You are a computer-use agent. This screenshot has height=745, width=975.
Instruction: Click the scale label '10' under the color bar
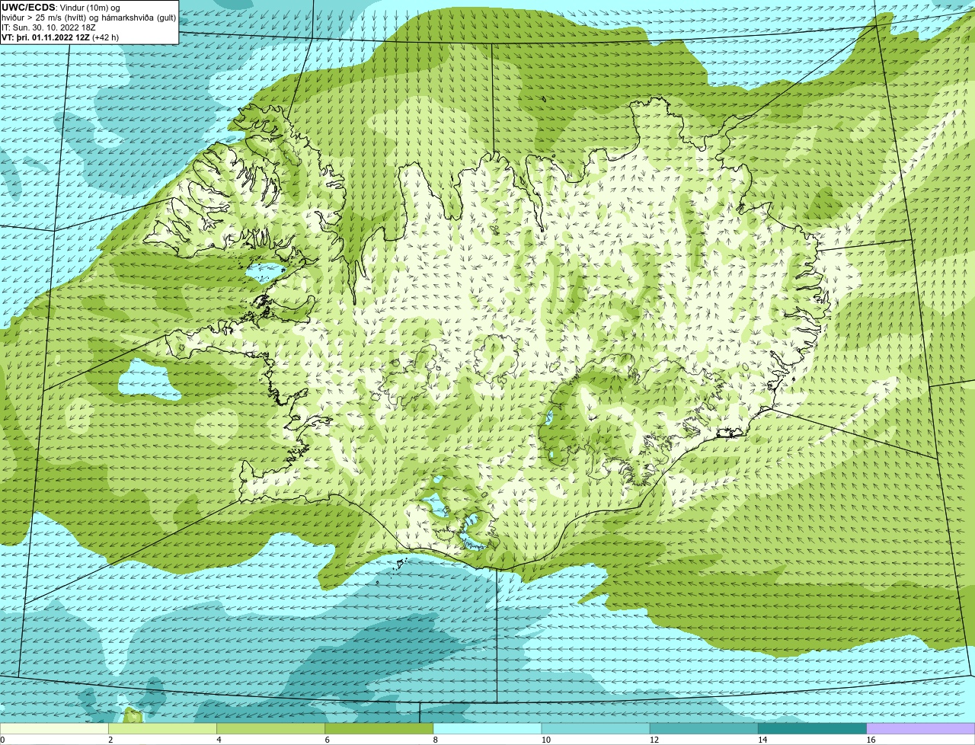click(x=545, y=740)
